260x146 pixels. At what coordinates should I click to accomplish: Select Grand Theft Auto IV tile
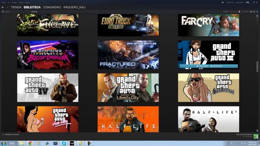pos(48,88)
